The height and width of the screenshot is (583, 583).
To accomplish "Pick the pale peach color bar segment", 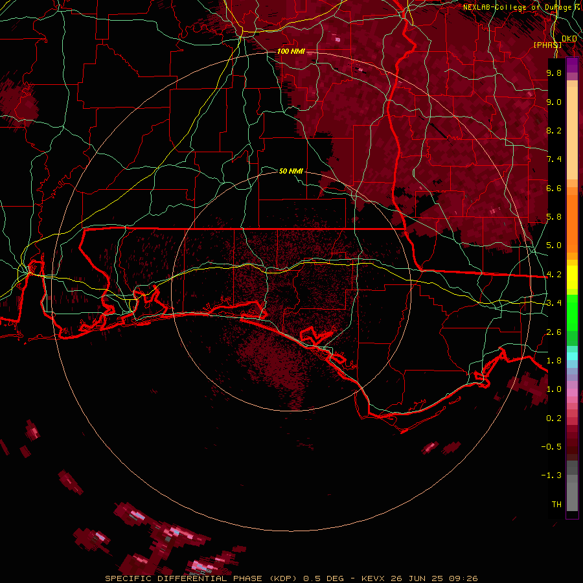I will pyautogui.click(x=572, y=134).
